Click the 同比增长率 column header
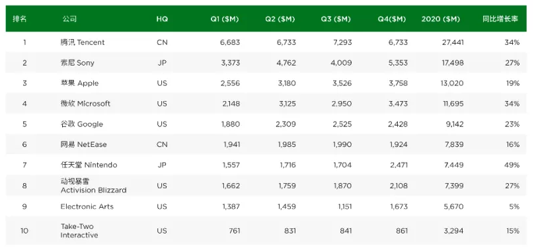The width and height of the screenshot is (534, 250). (x=500, y=19)
